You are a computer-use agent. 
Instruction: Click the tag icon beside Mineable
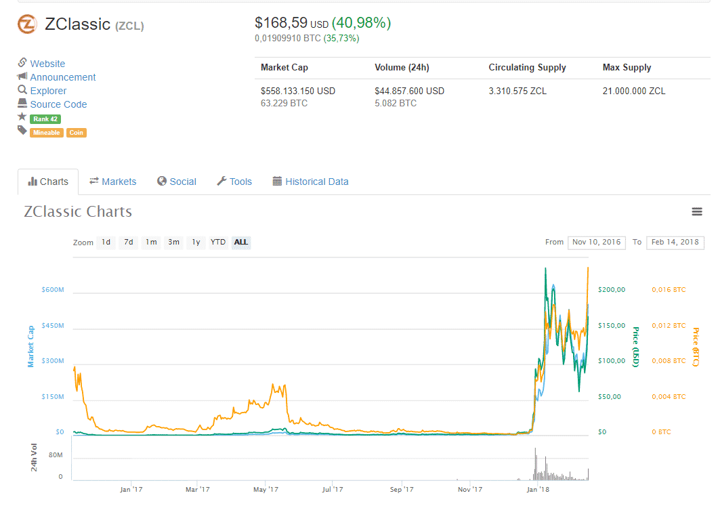point(22,131)
